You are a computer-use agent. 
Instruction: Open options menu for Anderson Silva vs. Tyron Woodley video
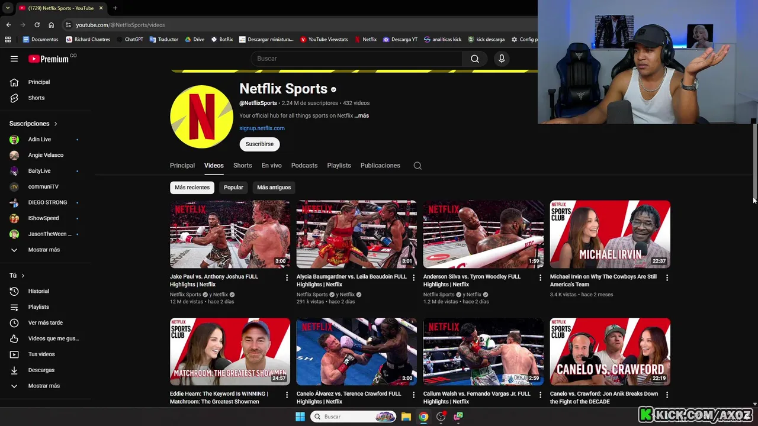(x=540, y=277)
